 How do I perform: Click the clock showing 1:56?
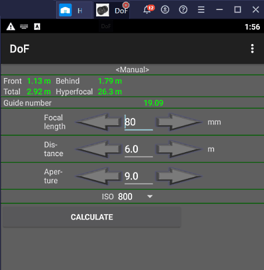252,27
